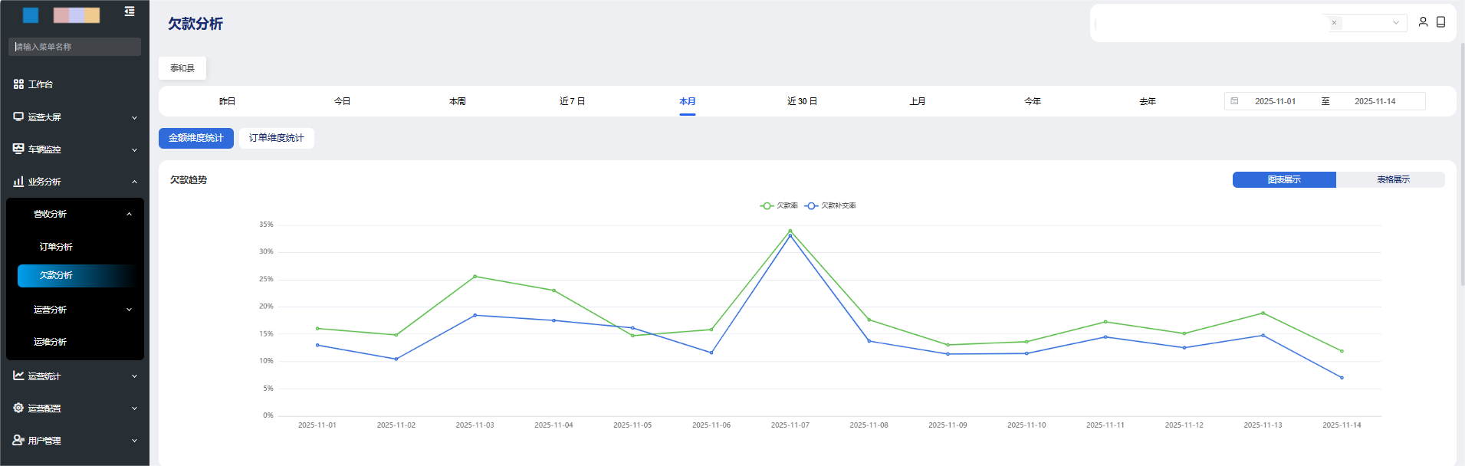Click the mobile device icon in header
1465x466 pixels.
pos(1440,22)
